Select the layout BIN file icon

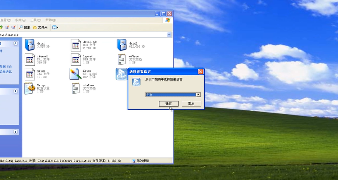pos(76,60)
